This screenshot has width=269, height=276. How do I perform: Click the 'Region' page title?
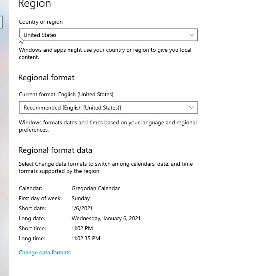click(34, 4)
